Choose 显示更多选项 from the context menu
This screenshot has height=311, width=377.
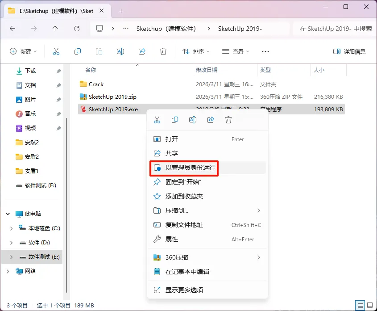point(207,290)
